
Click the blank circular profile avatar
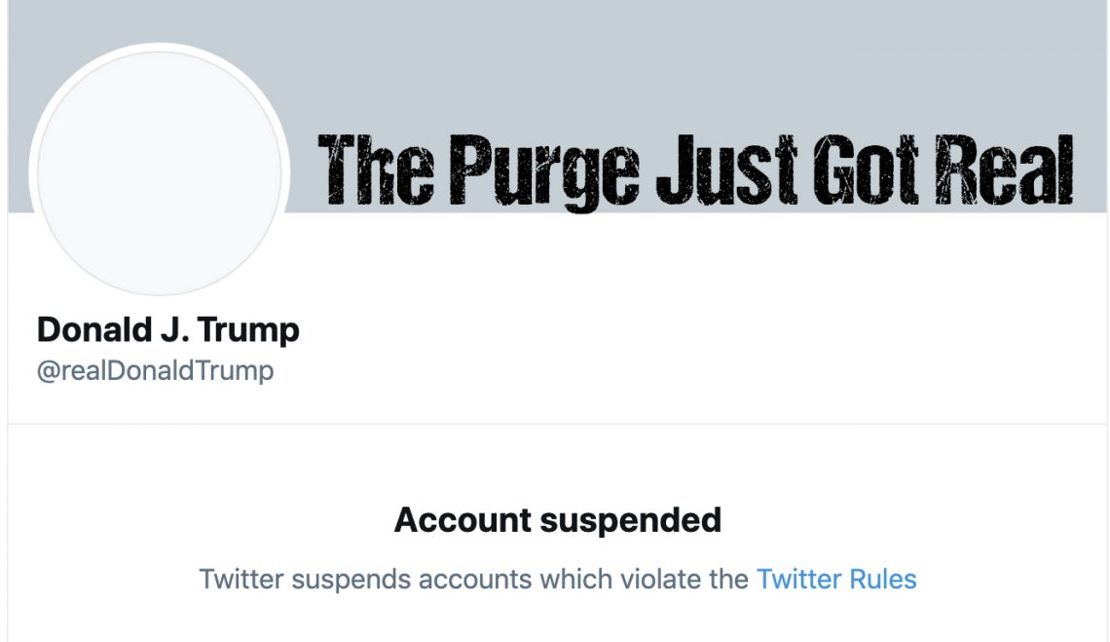coord(160,172)
